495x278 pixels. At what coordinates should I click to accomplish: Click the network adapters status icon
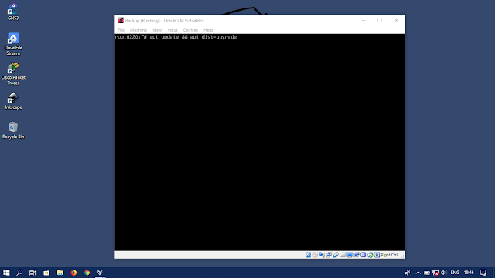pos(329,255)
